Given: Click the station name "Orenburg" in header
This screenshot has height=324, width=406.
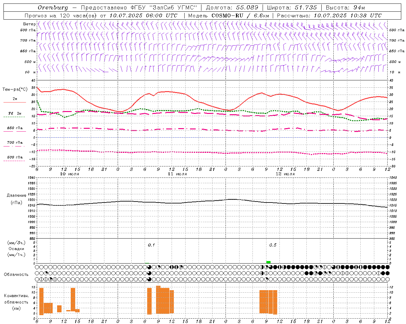Looking at the screenshot, I should [53, 8].
